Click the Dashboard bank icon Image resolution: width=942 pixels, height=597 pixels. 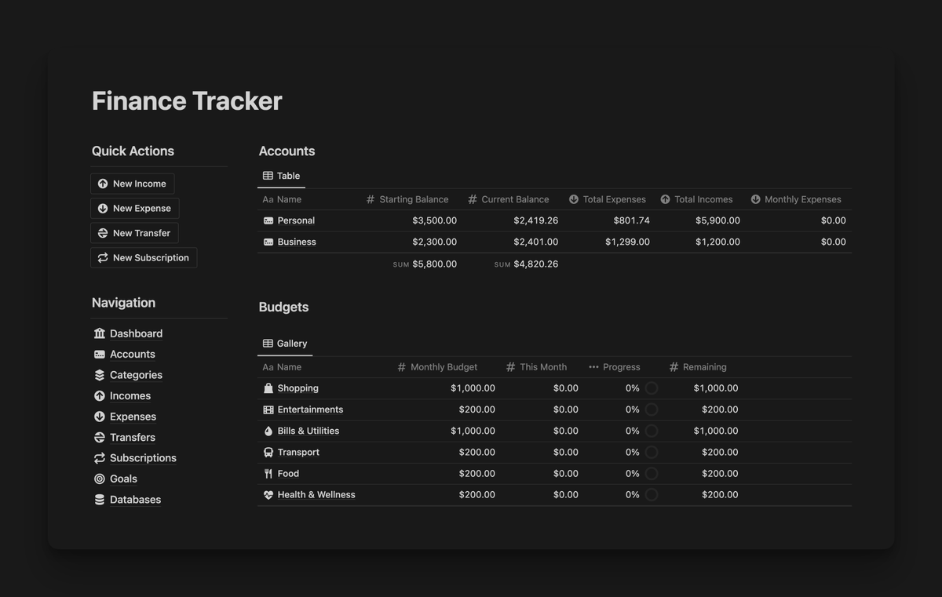(100, 333)
